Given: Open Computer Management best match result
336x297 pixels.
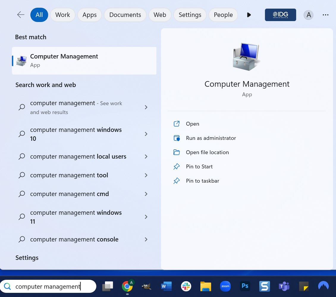Looking at the screenshot, I should (84, 61).
